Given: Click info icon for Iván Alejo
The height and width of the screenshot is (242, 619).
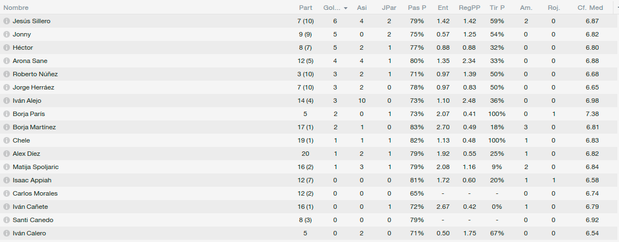Looking at the screenshot, I should click(6, 101).
